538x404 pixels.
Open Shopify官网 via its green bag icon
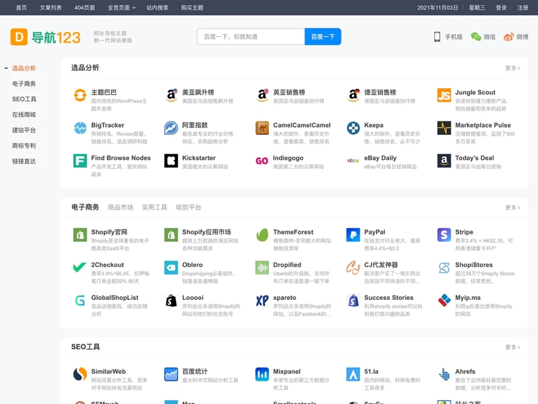79,235
